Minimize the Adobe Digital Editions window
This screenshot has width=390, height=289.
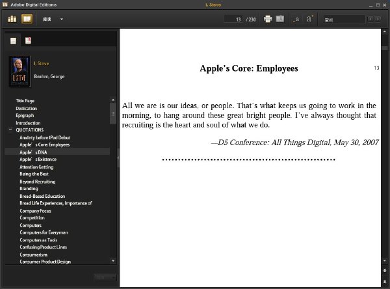371,5
